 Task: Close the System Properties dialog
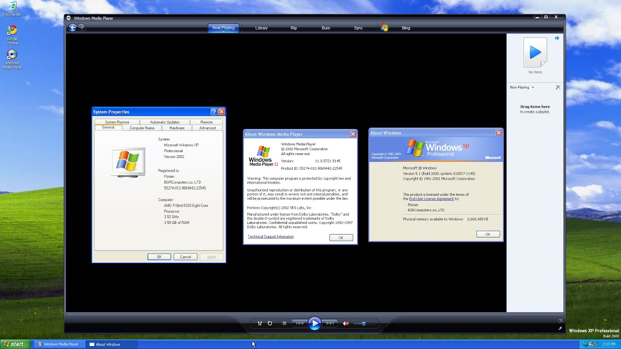221,111
